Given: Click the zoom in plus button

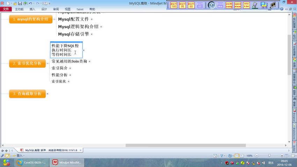Looking at the screenshot, I should 282,155.
